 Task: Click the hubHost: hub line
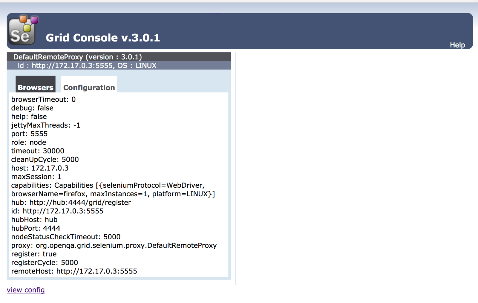pyautogui.click(x=34, y=220)
